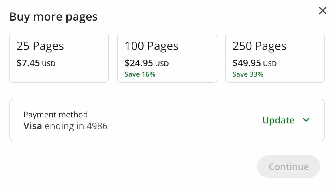Click the $24.95 USD price text
The width and height of the screenshot is (333, 185).
(x=146, y=63)
